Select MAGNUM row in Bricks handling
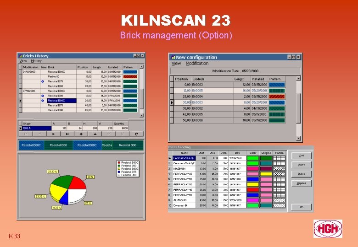The width and height of the screenshot is (358, 247). tap(227, 169)
